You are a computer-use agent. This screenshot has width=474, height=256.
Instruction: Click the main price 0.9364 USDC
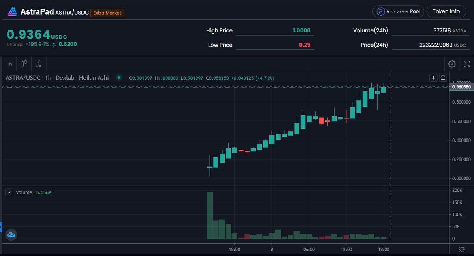point(37,34)
